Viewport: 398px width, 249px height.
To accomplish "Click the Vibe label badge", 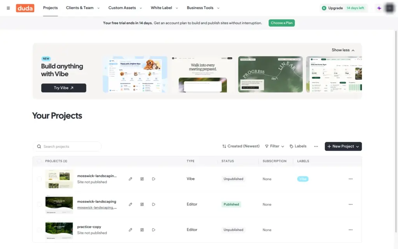I will 302,179.
